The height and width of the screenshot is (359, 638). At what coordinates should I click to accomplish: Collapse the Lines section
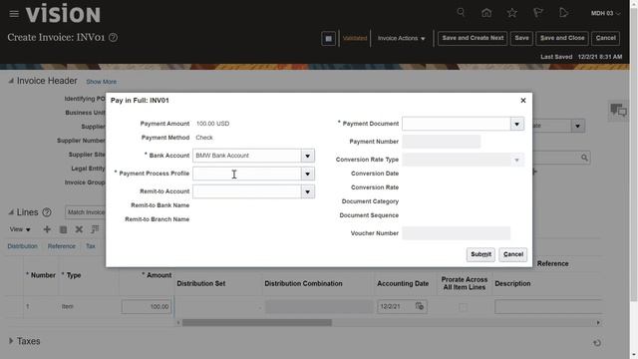tap(11, 212)
